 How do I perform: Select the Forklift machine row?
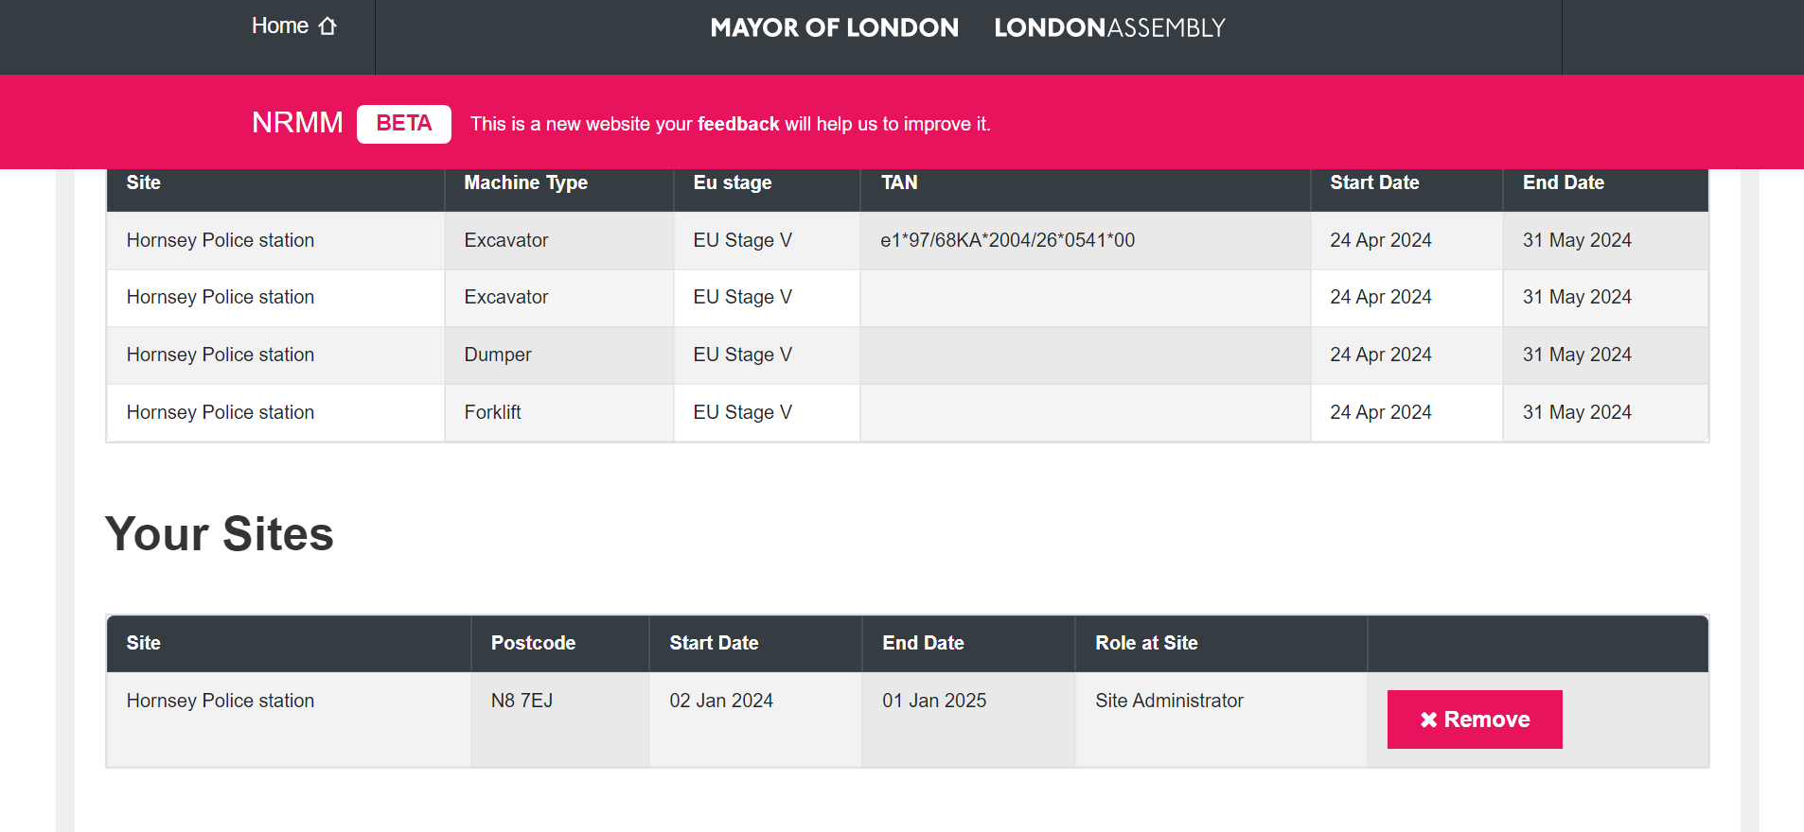[x=908, y=412]
